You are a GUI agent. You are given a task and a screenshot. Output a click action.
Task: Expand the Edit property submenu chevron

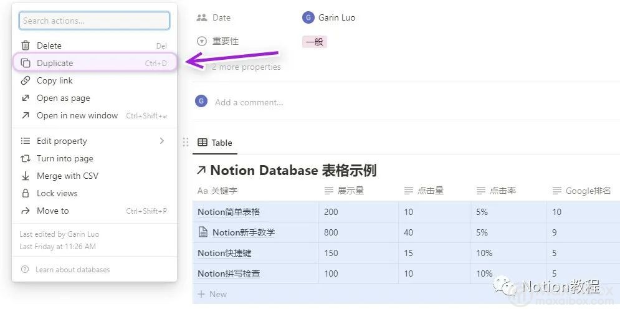162,141
